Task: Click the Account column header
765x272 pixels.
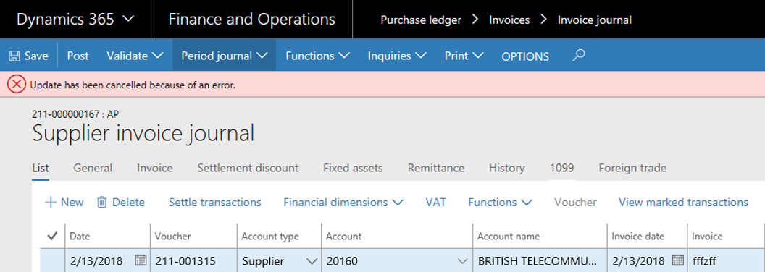Action: [x=343, y=237]
